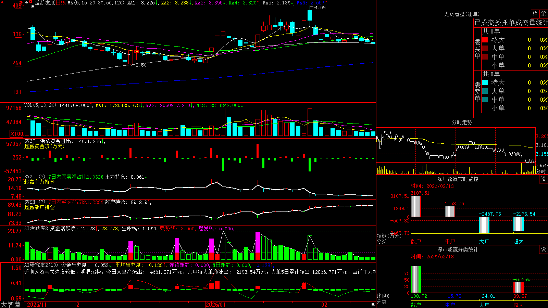Click the 委卖单 section label
Viewport: 548px width, 308px height.
[x=477, y=91]
